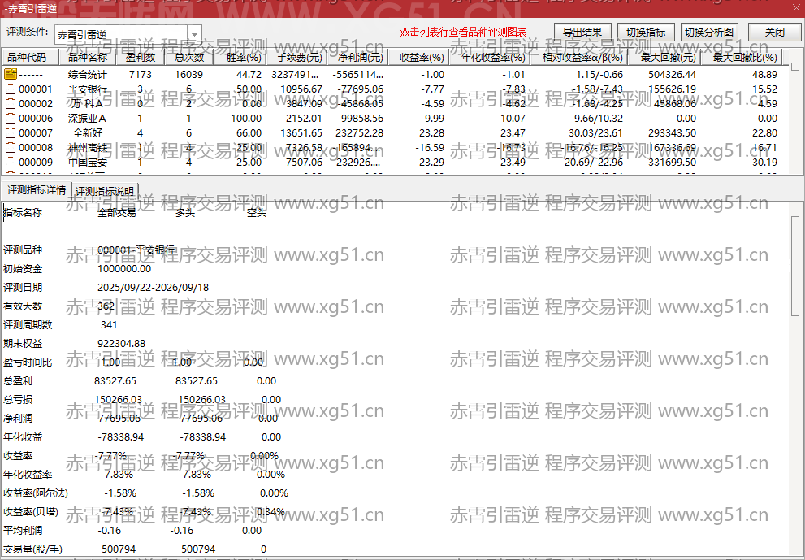The image size is (805, 560).
Task: Click the 综合统计 summary row icon
Action: [11, 75]
